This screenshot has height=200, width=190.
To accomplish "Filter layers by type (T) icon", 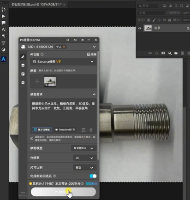I will [176, 6].
